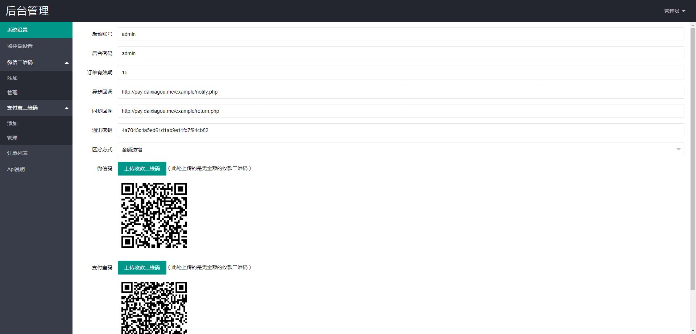Focus the 后台账号 input field
Viewport: 696px width, 334px height.
[401, 34]
